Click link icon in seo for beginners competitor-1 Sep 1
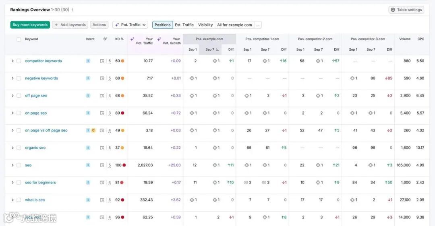 (x=246, y=183)
